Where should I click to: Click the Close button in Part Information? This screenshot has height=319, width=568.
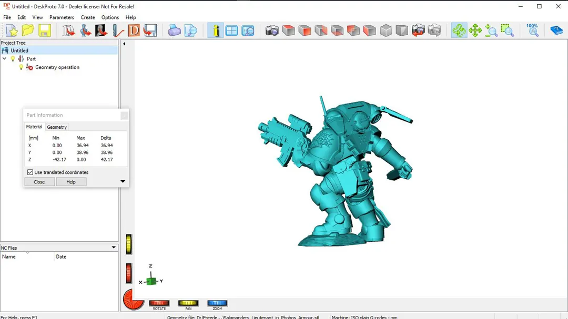pos(39,182)
